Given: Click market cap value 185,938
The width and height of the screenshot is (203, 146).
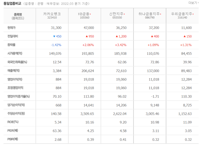Looking at the screenshot, I should tap(120, 54).
